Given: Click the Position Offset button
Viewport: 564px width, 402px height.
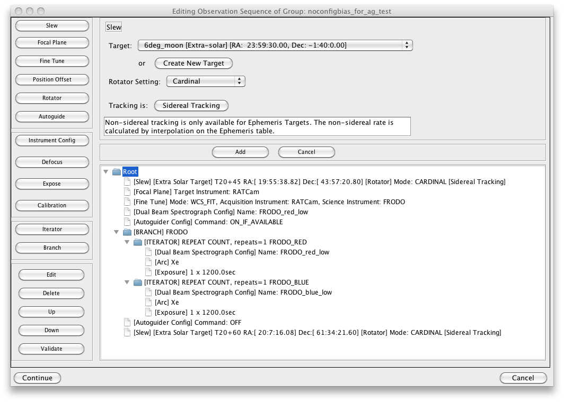Looking at the screenshot, I should (52, 79).
